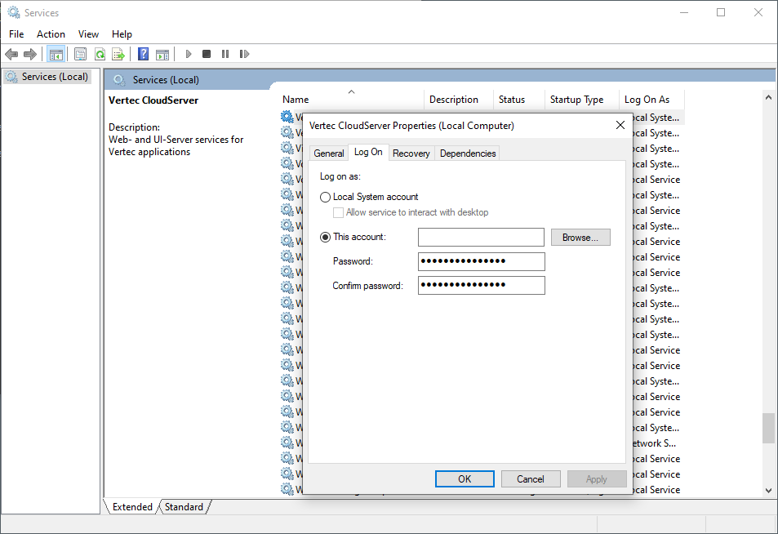
Task: Open Help with blue question mark icon
Action: pyautogui.click(x=143, y=54)
